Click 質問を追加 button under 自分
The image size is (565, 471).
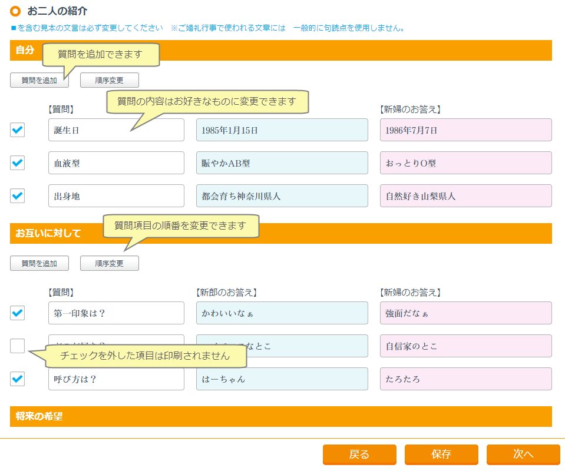coord(39,81)
